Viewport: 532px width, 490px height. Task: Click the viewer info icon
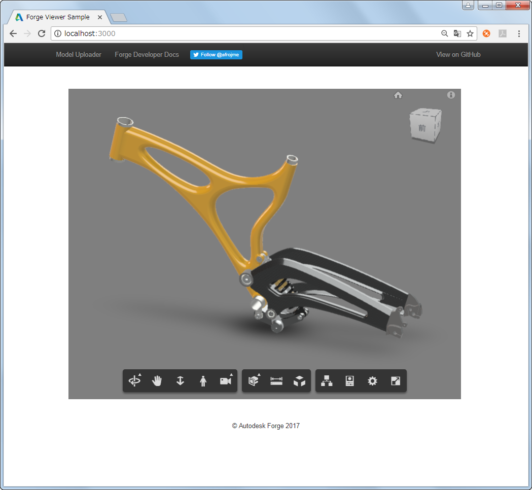pyautogui.click(x=451, y=95)
